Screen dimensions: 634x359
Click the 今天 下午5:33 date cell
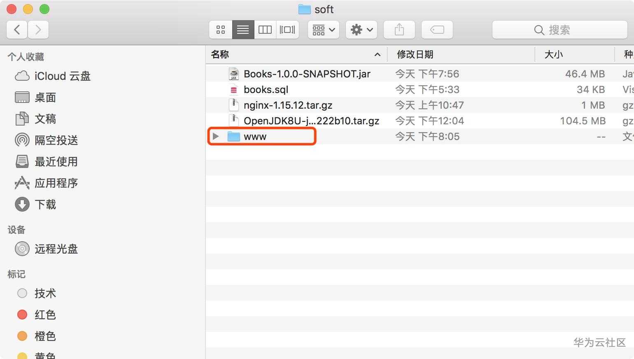pos(427,89)
